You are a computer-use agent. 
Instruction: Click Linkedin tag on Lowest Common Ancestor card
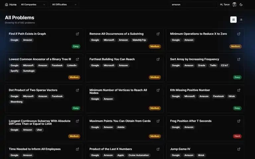click(72, 65)
